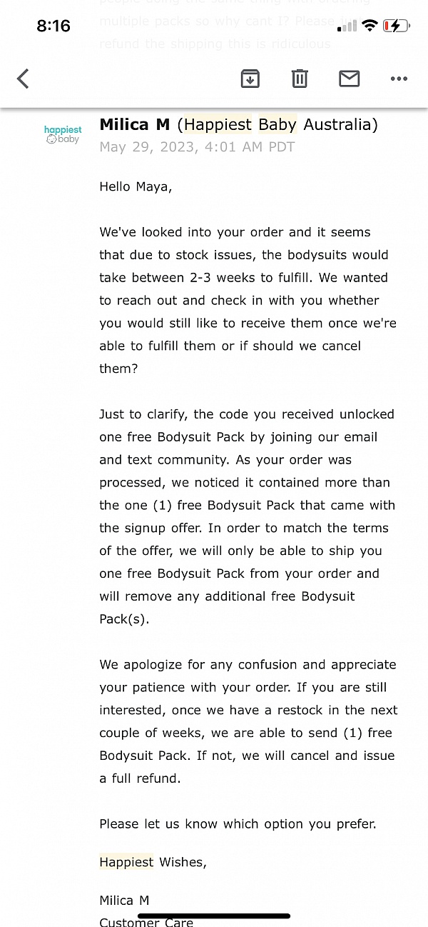The width and height of the screenshot is (428, 927).
Task: Tap the Hello Maya greeting line
Action: (x=136, y=187)
